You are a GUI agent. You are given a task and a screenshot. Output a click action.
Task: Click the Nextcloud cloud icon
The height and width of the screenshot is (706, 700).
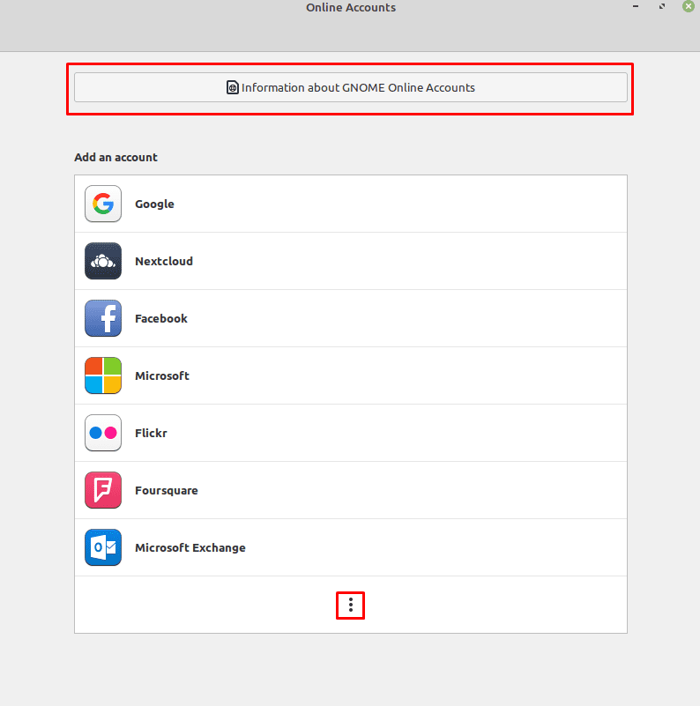pos(103,261)
